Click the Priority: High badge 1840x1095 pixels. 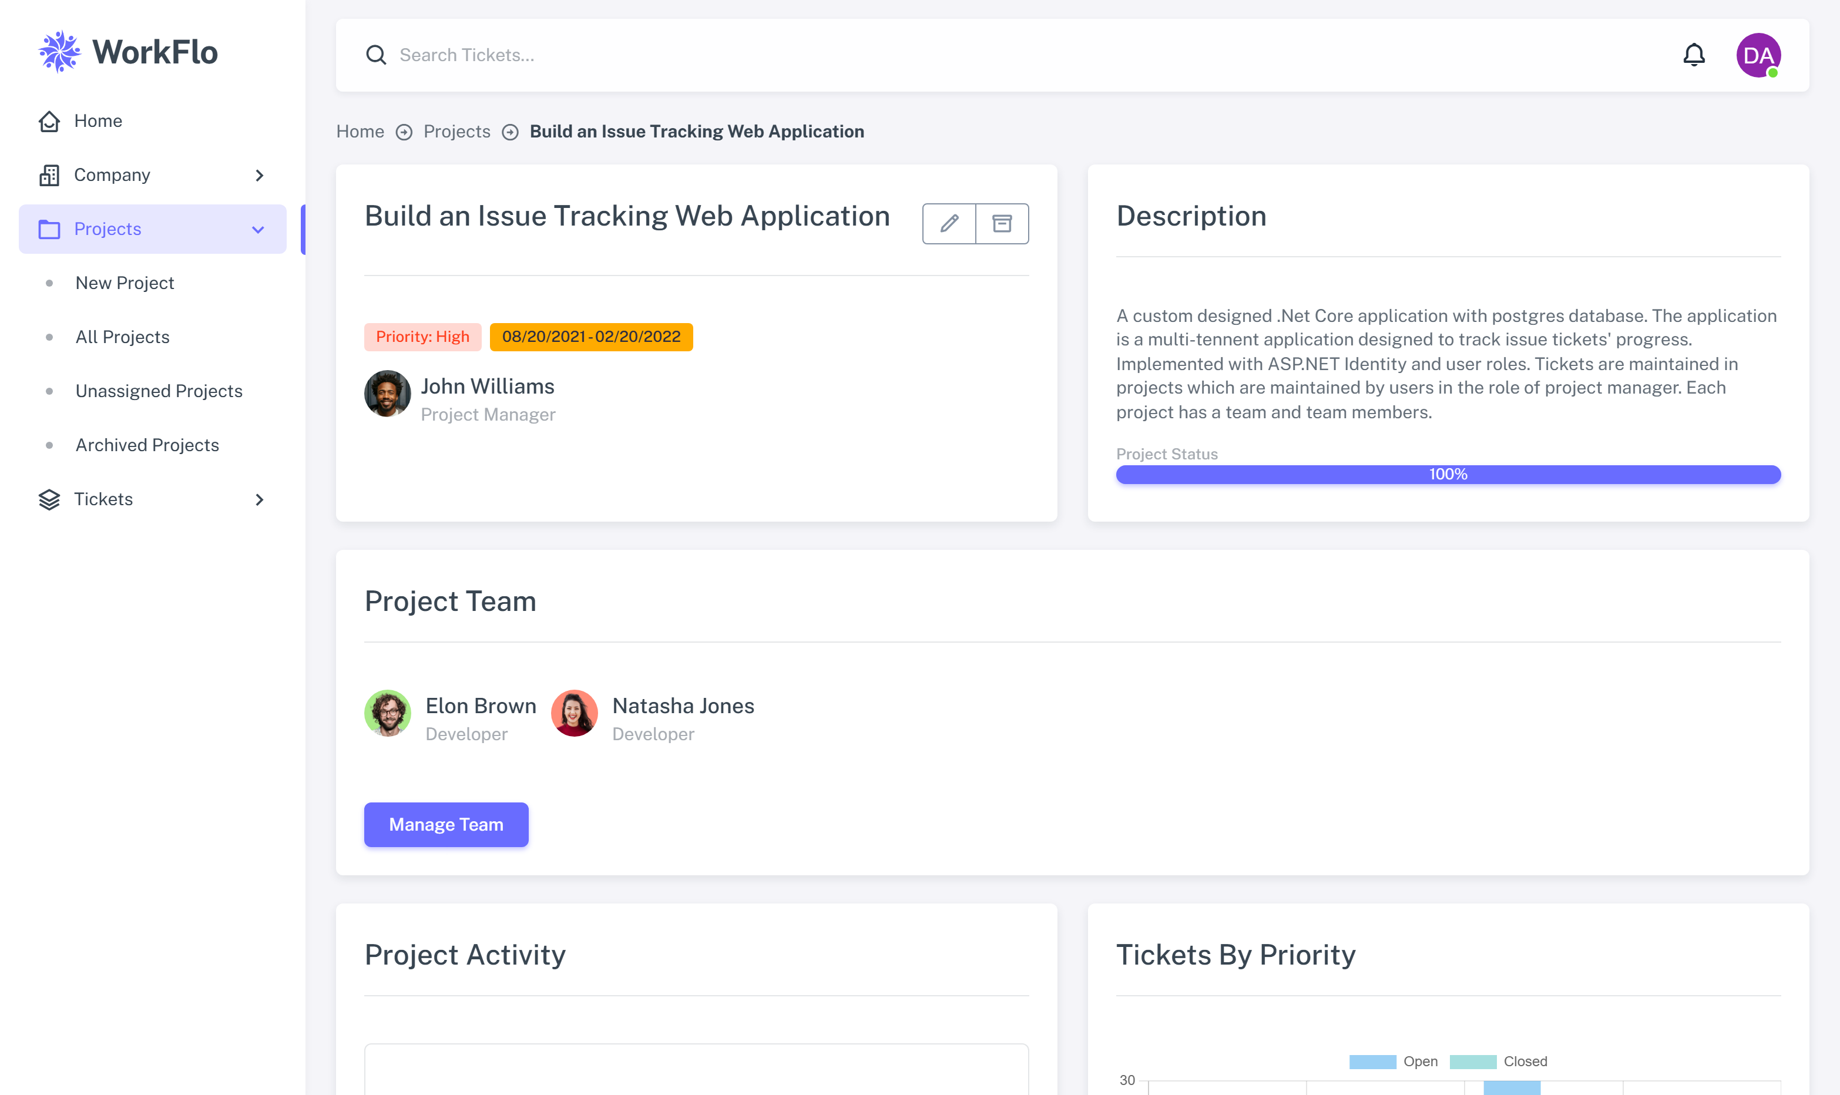[x=423, y=337]
